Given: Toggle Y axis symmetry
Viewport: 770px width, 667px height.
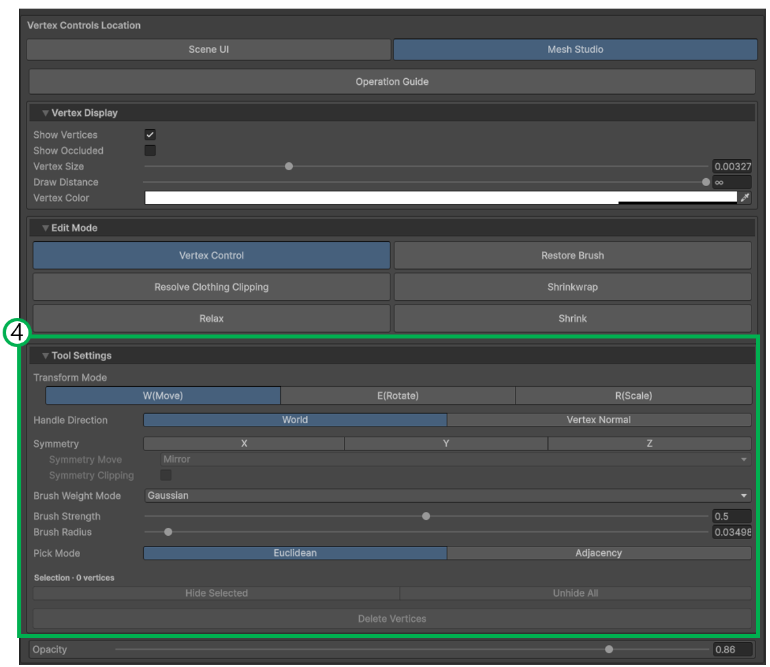Looking at the screenshot, I should tap(446, 444).
